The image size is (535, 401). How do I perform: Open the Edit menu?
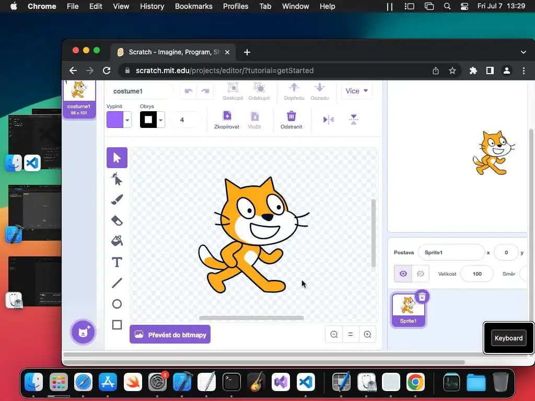pos(96,6)
